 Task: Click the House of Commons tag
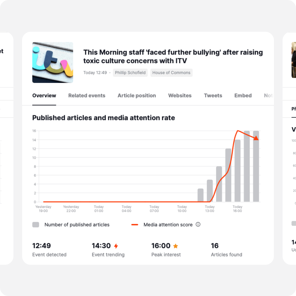[171, 73]
